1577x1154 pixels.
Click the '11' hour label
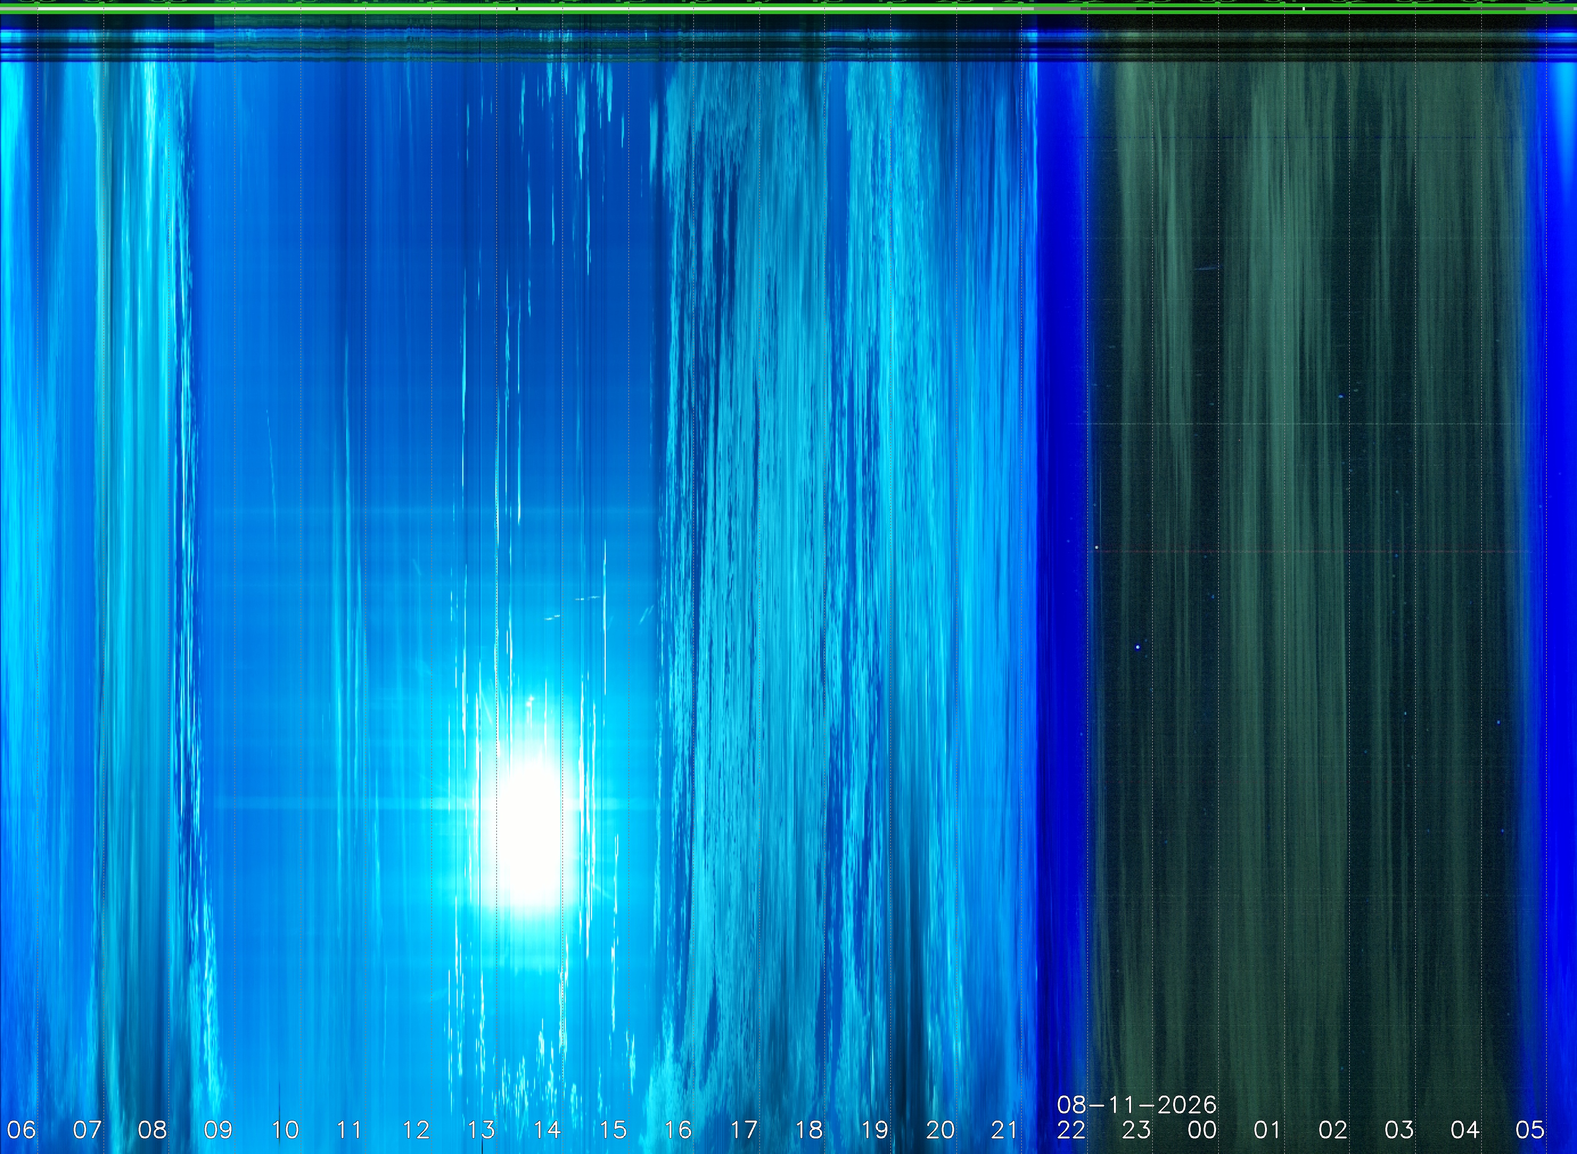click(x=349, y=1130)
